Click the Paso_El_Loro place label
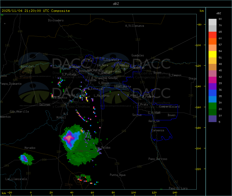The image size is (232, 196). [x=178, y=188]
